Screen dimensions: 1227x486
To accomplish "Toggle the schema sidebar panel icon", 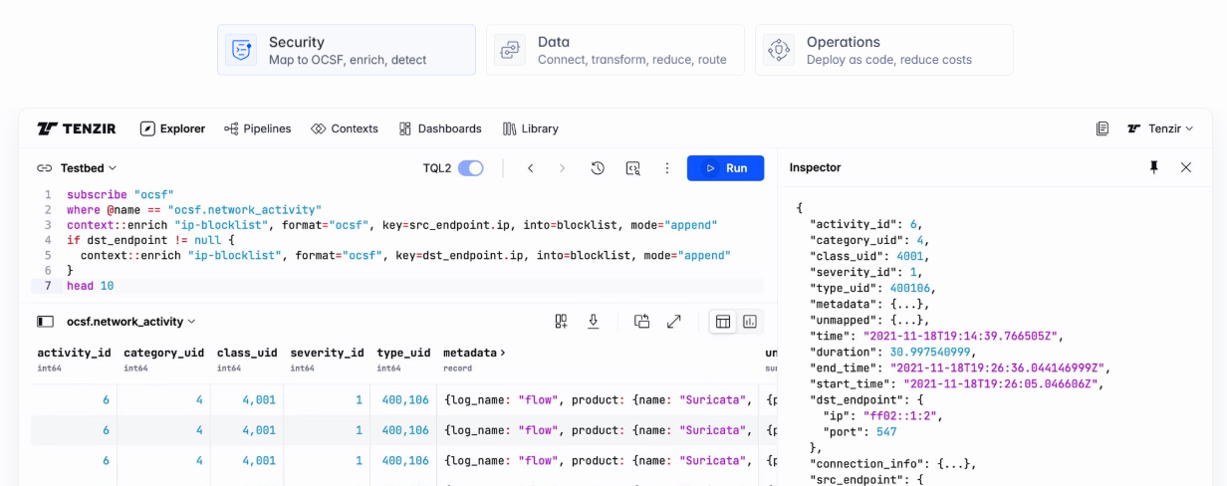I will point(45,322).
